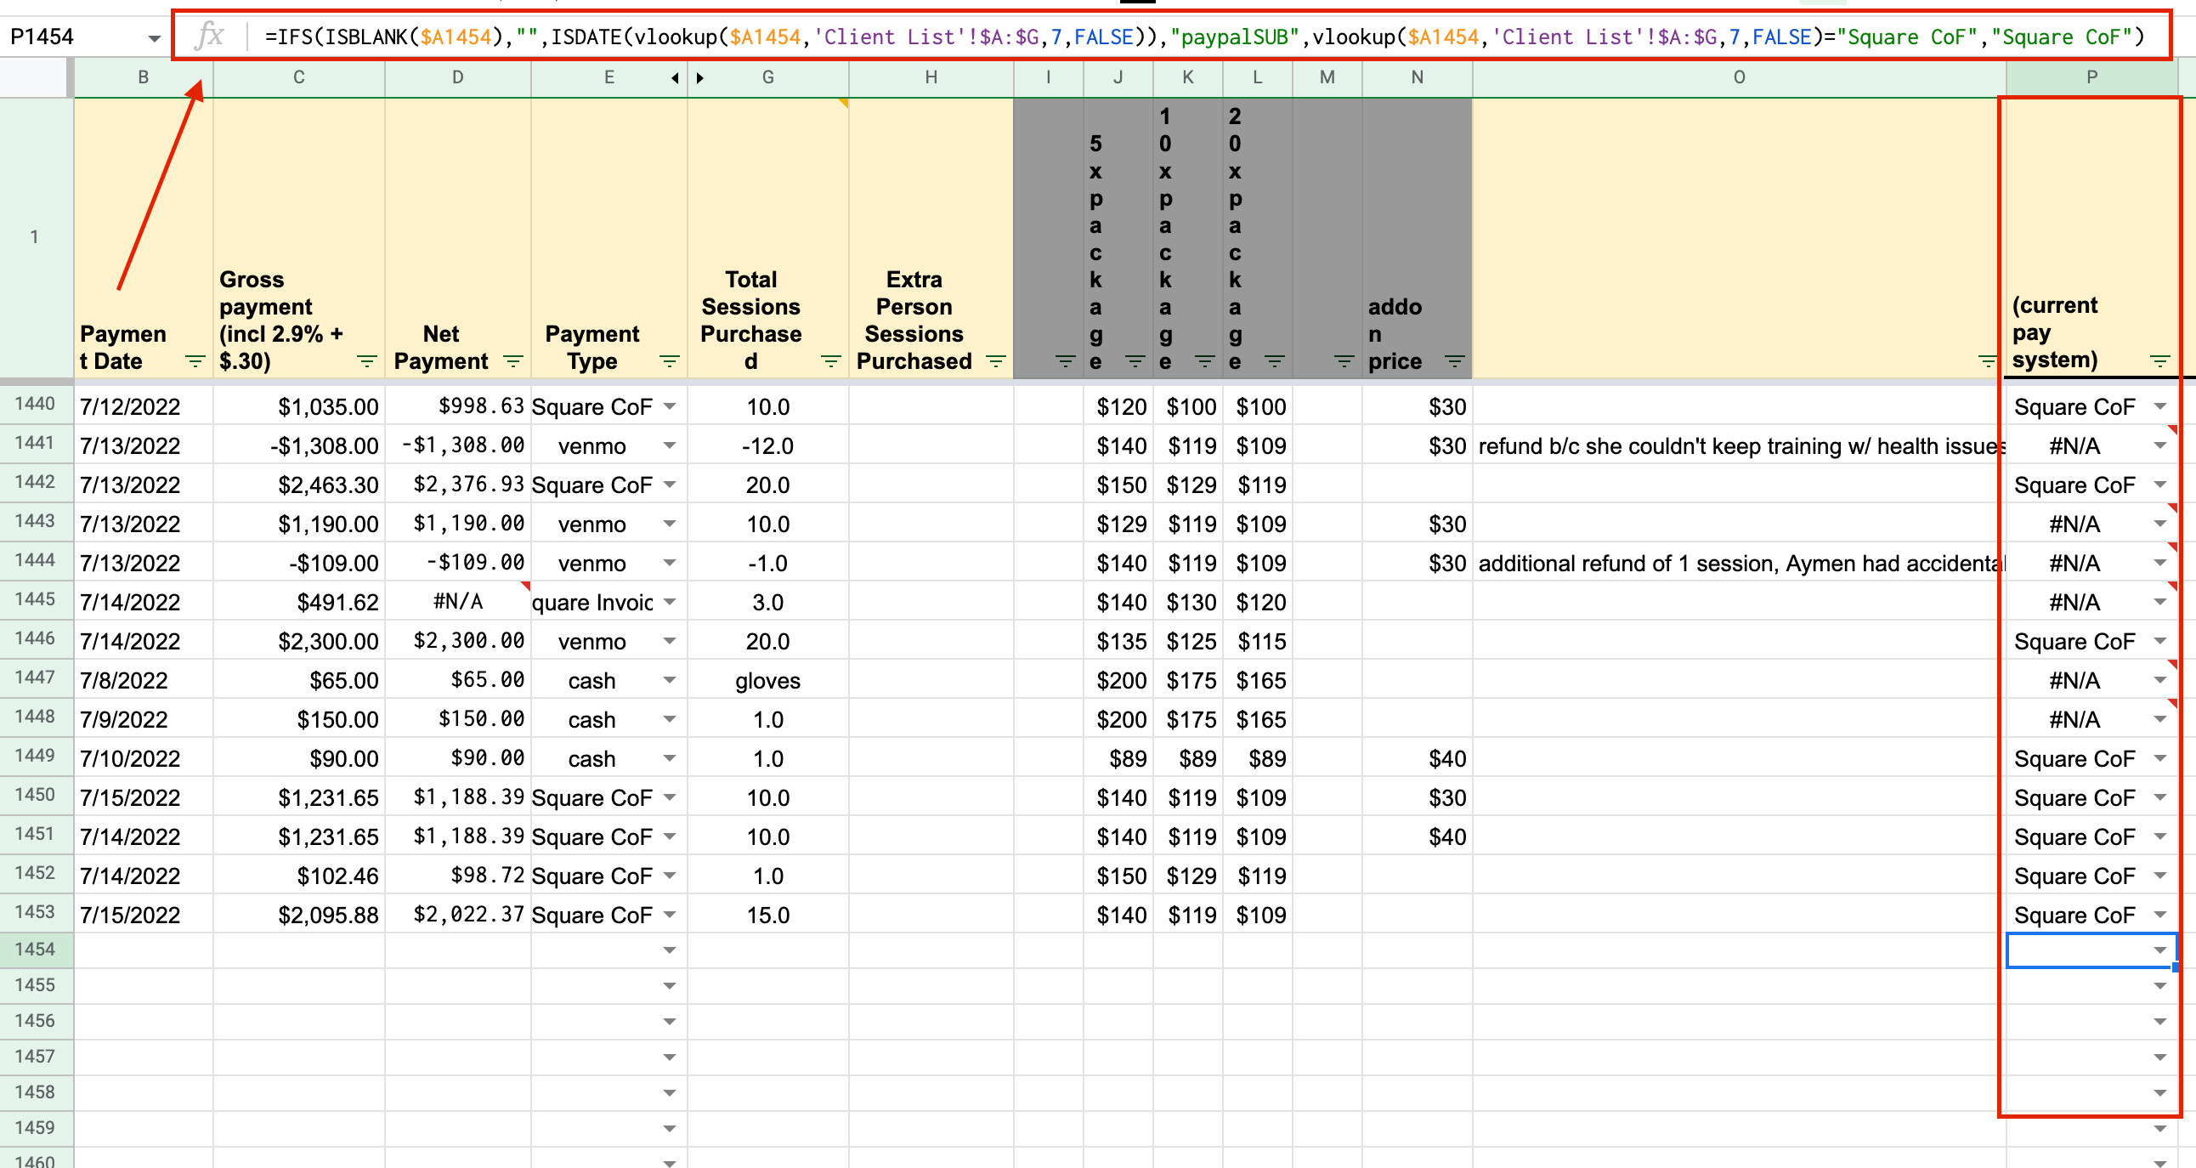Select the $89 cell in 5x package column

tap(1118, 759)
